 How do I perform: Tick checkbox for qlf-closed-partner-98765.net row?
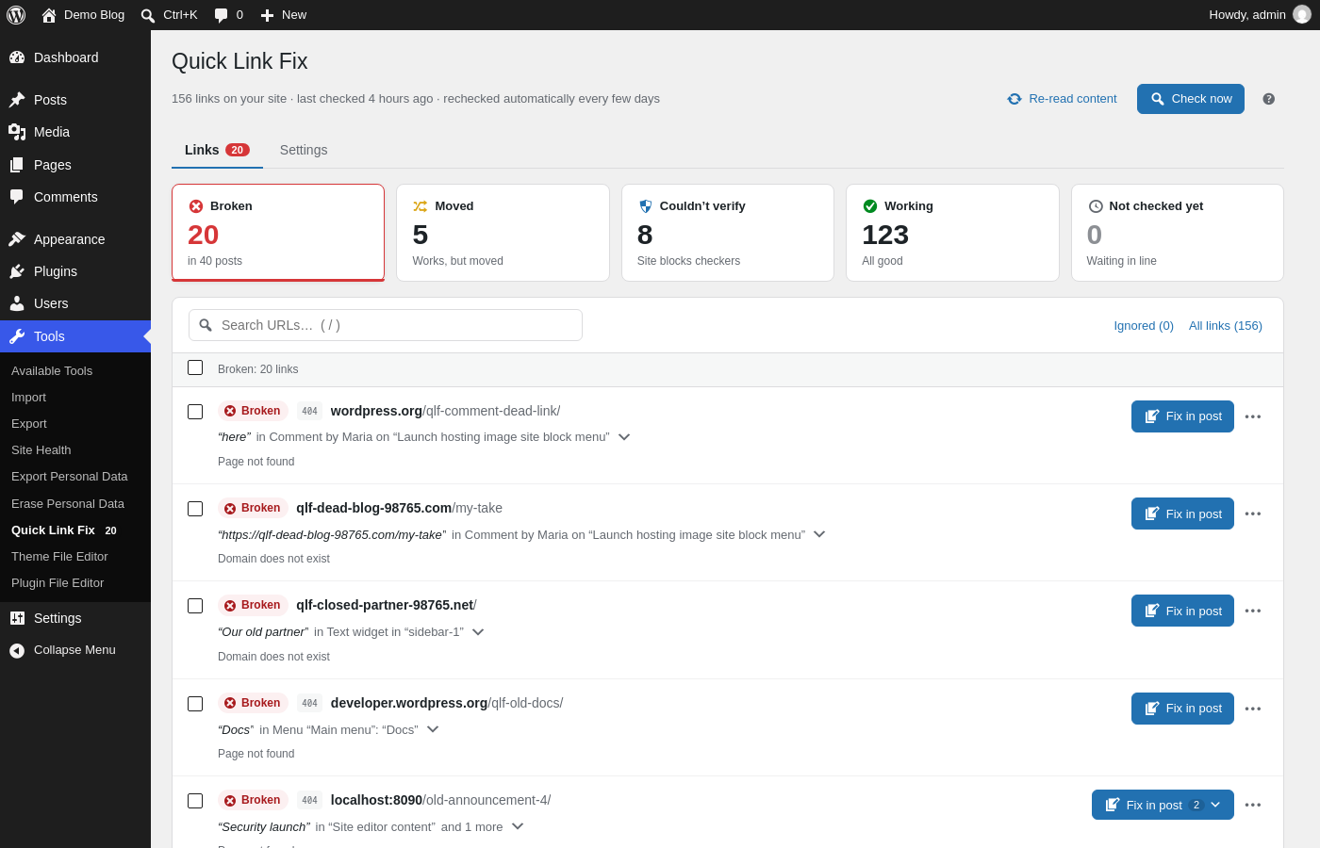pyautogui.click(x=195, y=606)
